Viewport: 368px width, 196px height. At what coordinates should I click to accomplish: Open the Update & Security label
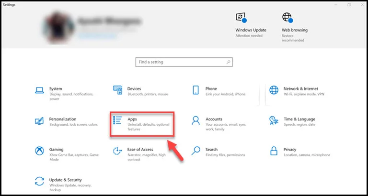click(66, 180)
